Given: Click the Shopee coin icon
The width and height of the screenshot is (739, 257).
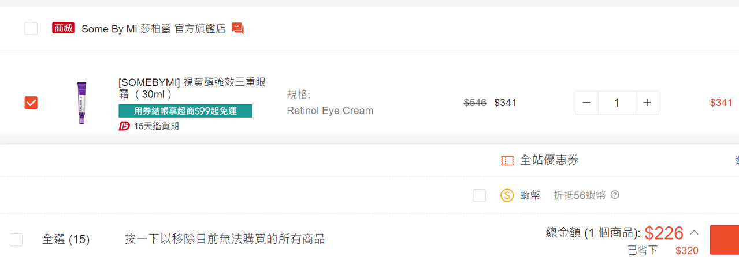Looking at the screenshot, I should tap(507, 195).
